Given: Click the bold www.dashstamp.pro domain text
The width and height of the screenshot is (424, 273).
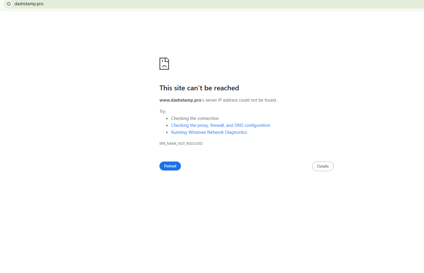Looking at the screenshot, I should pos(180,100).
